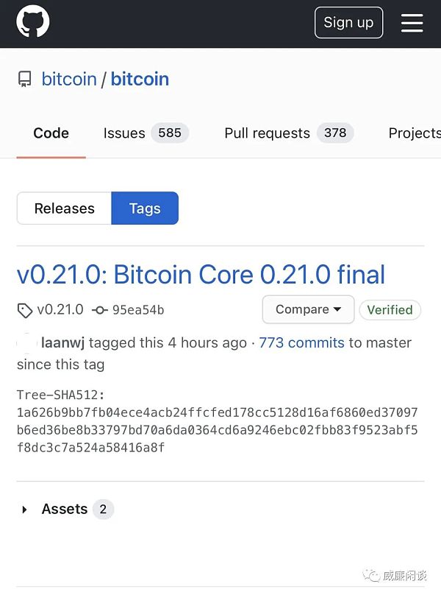Switch to the Releases view

(x=64, y=208)
